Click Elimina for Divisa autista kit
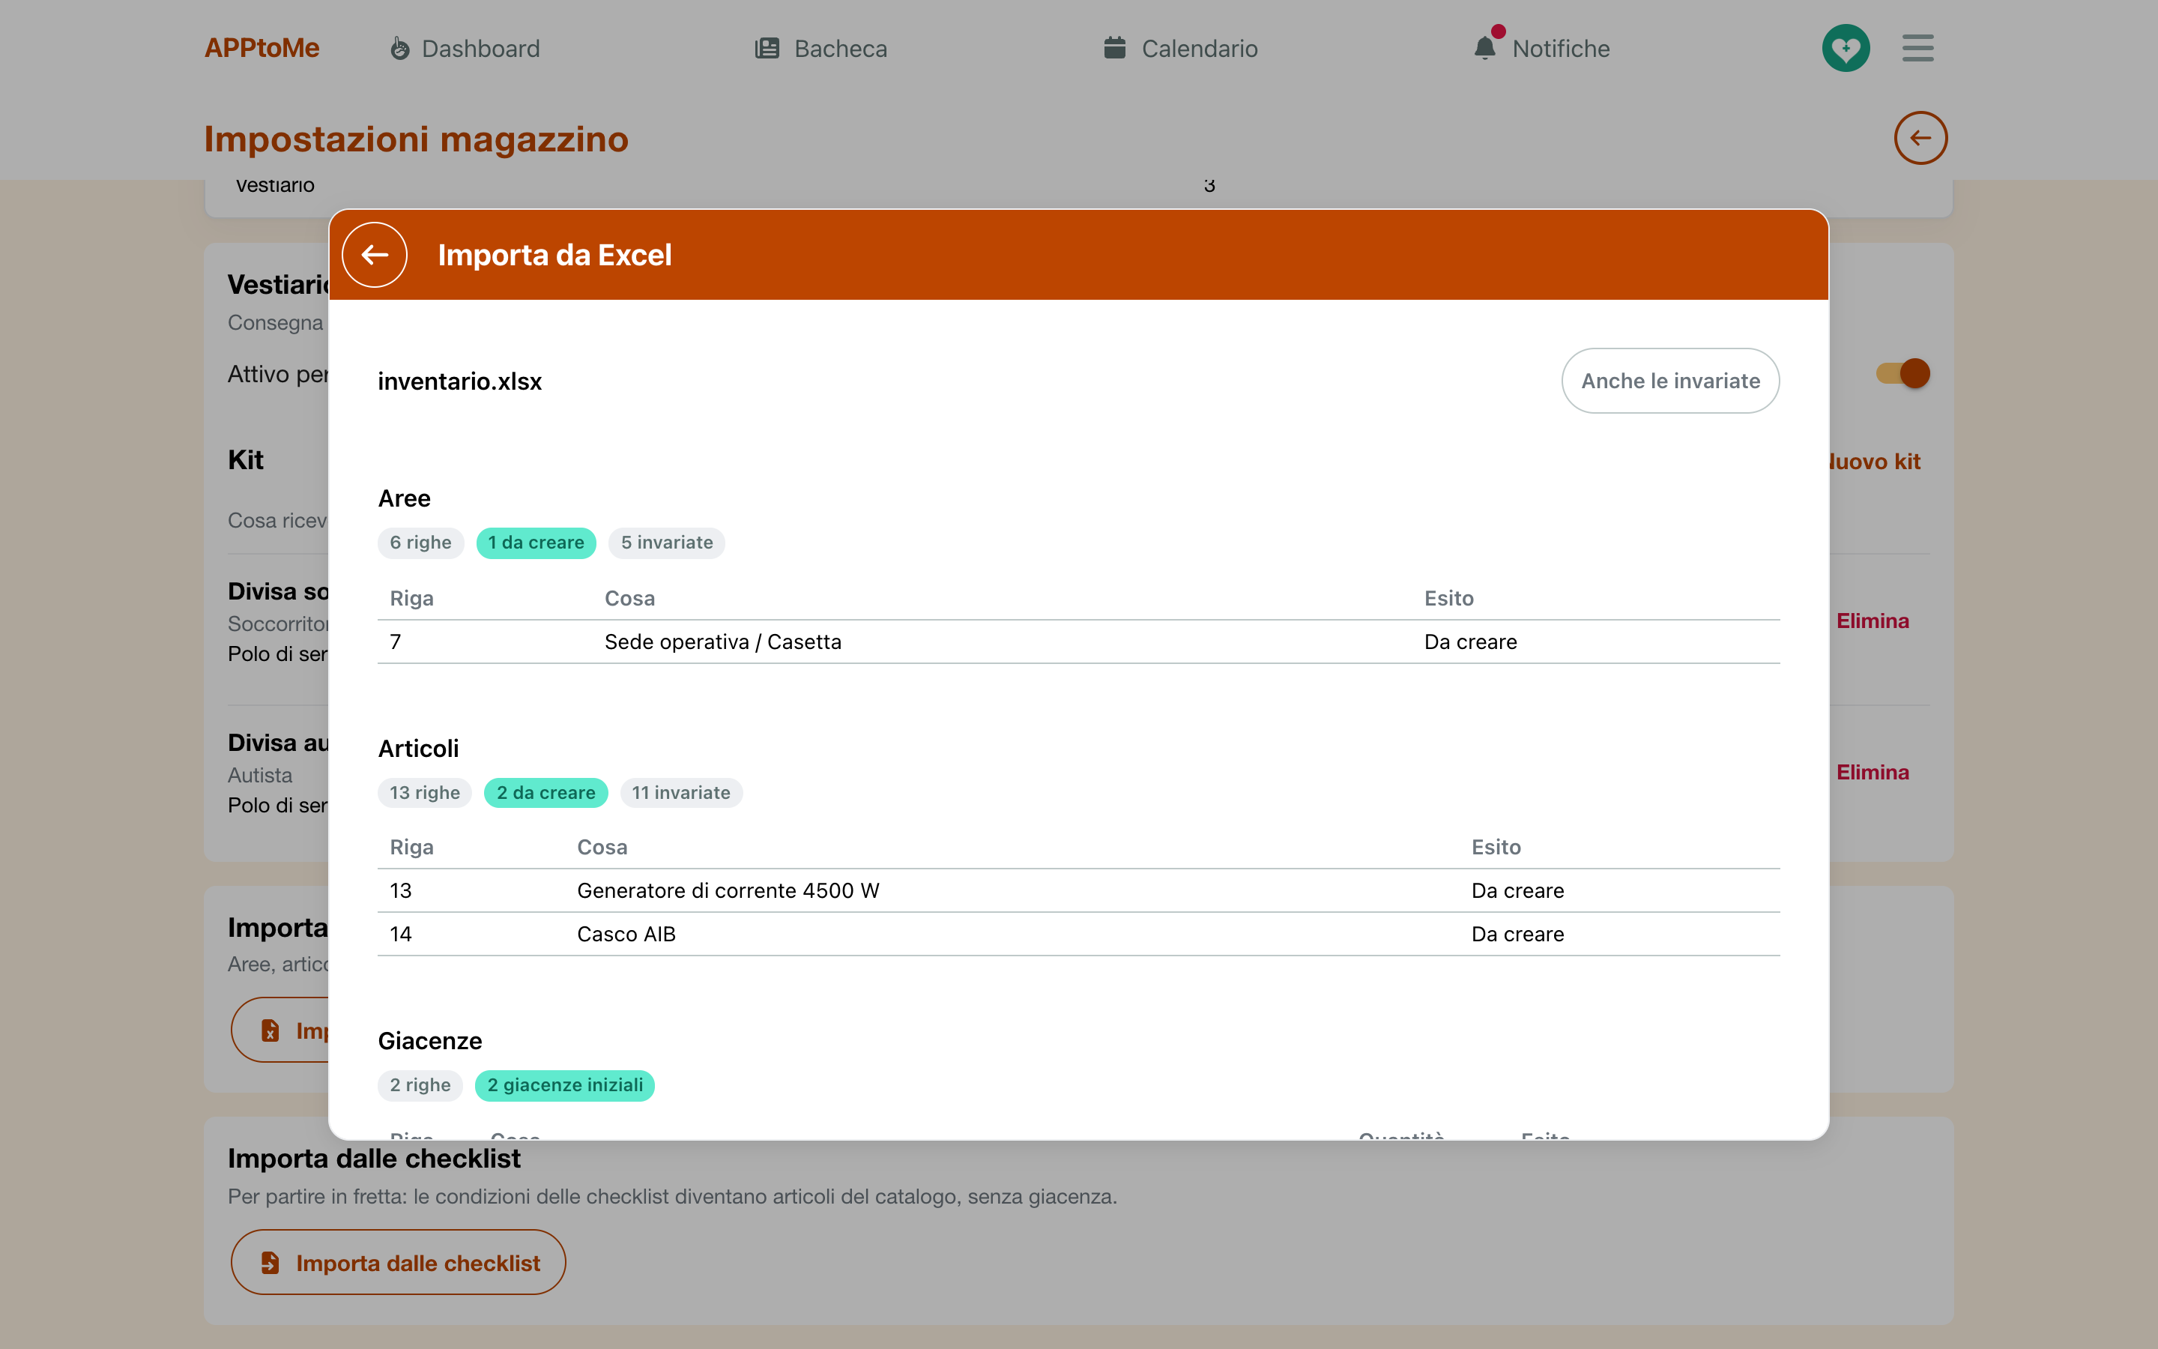This screenshot has height=1349, width=2158. 1873,773
